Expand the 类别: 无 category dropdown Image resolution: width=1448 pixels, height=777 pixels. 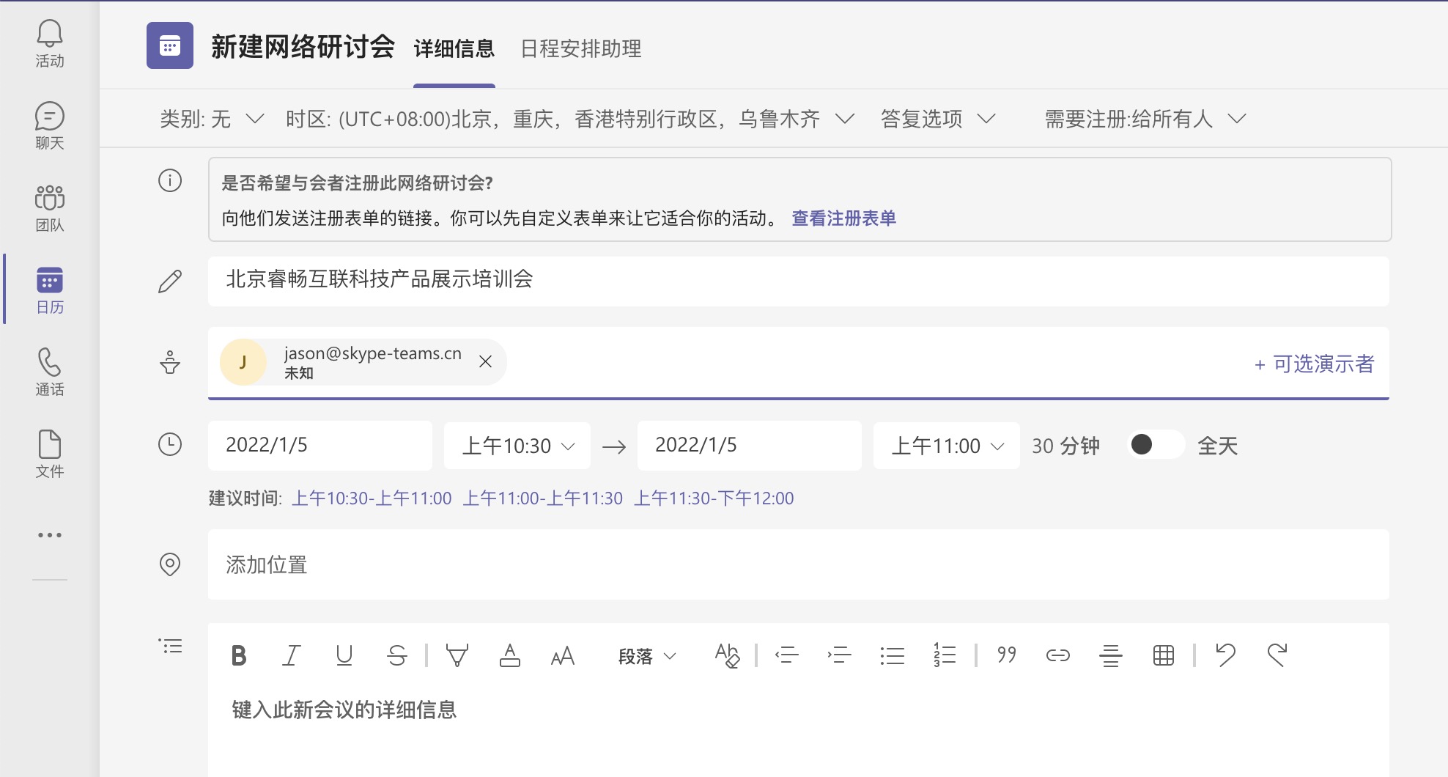[x=212, y=119]
